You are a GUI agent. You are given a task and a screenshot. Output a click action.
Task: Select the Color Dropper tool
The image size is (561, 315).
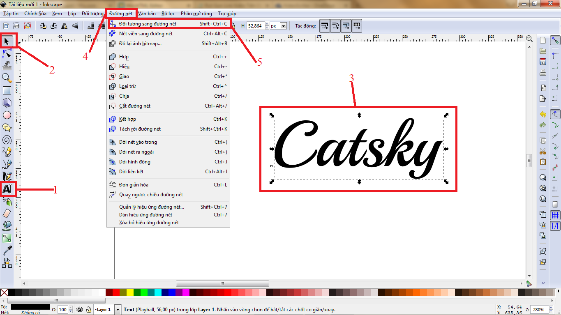(x=7, y=250)
